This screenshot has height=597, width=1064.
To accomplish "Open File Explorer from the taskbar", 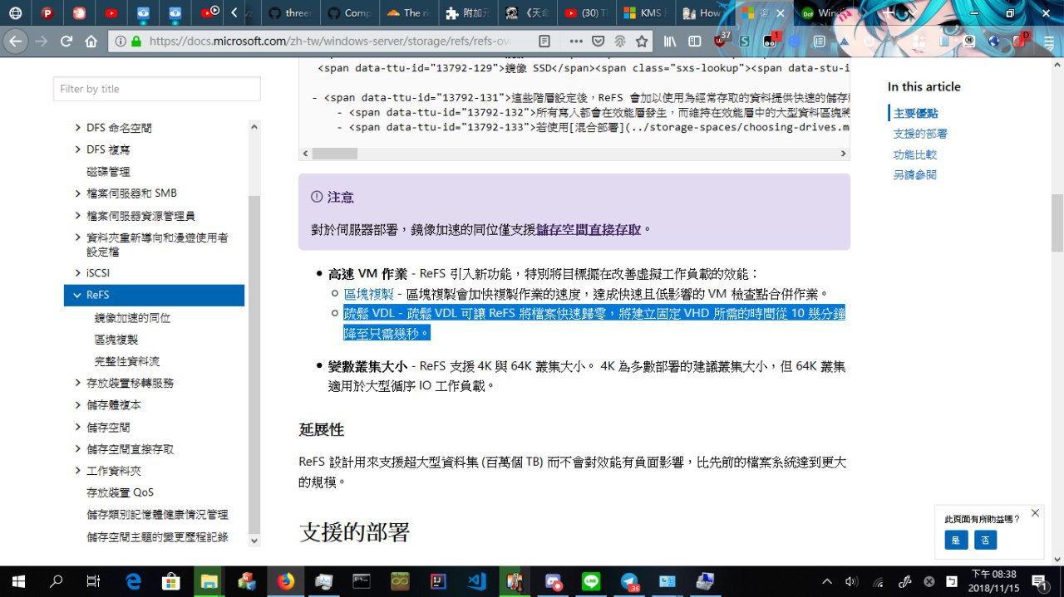I will tap(209, 581).
